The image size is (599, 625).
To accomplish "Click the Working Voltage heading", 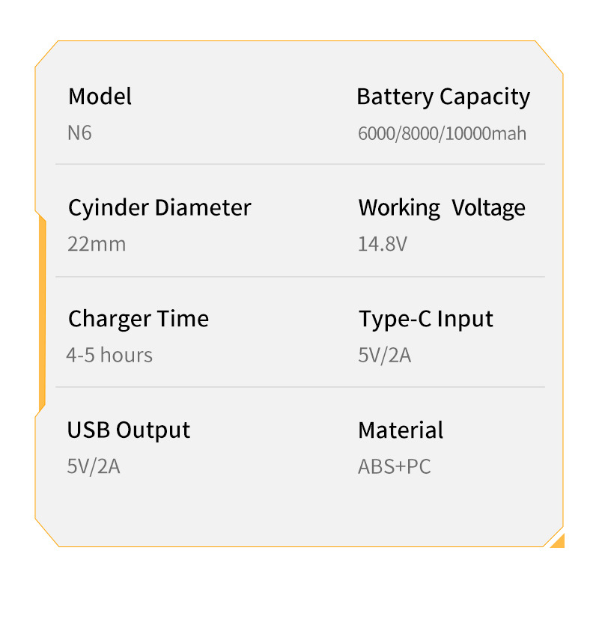I will click(442, 207).
